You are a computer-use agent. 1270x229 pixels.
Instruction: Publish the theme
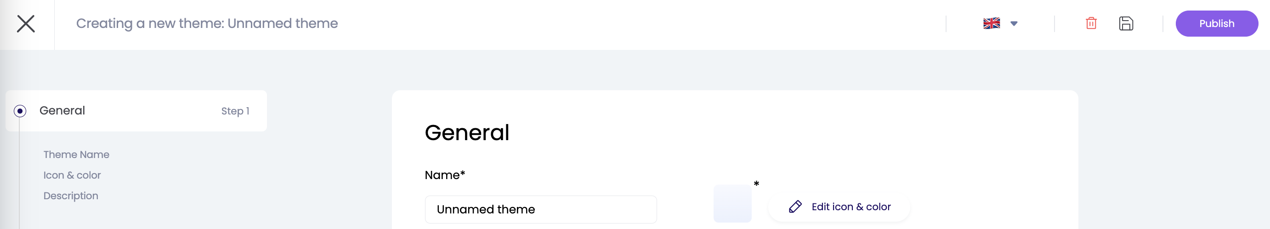tap(1216, 24)
